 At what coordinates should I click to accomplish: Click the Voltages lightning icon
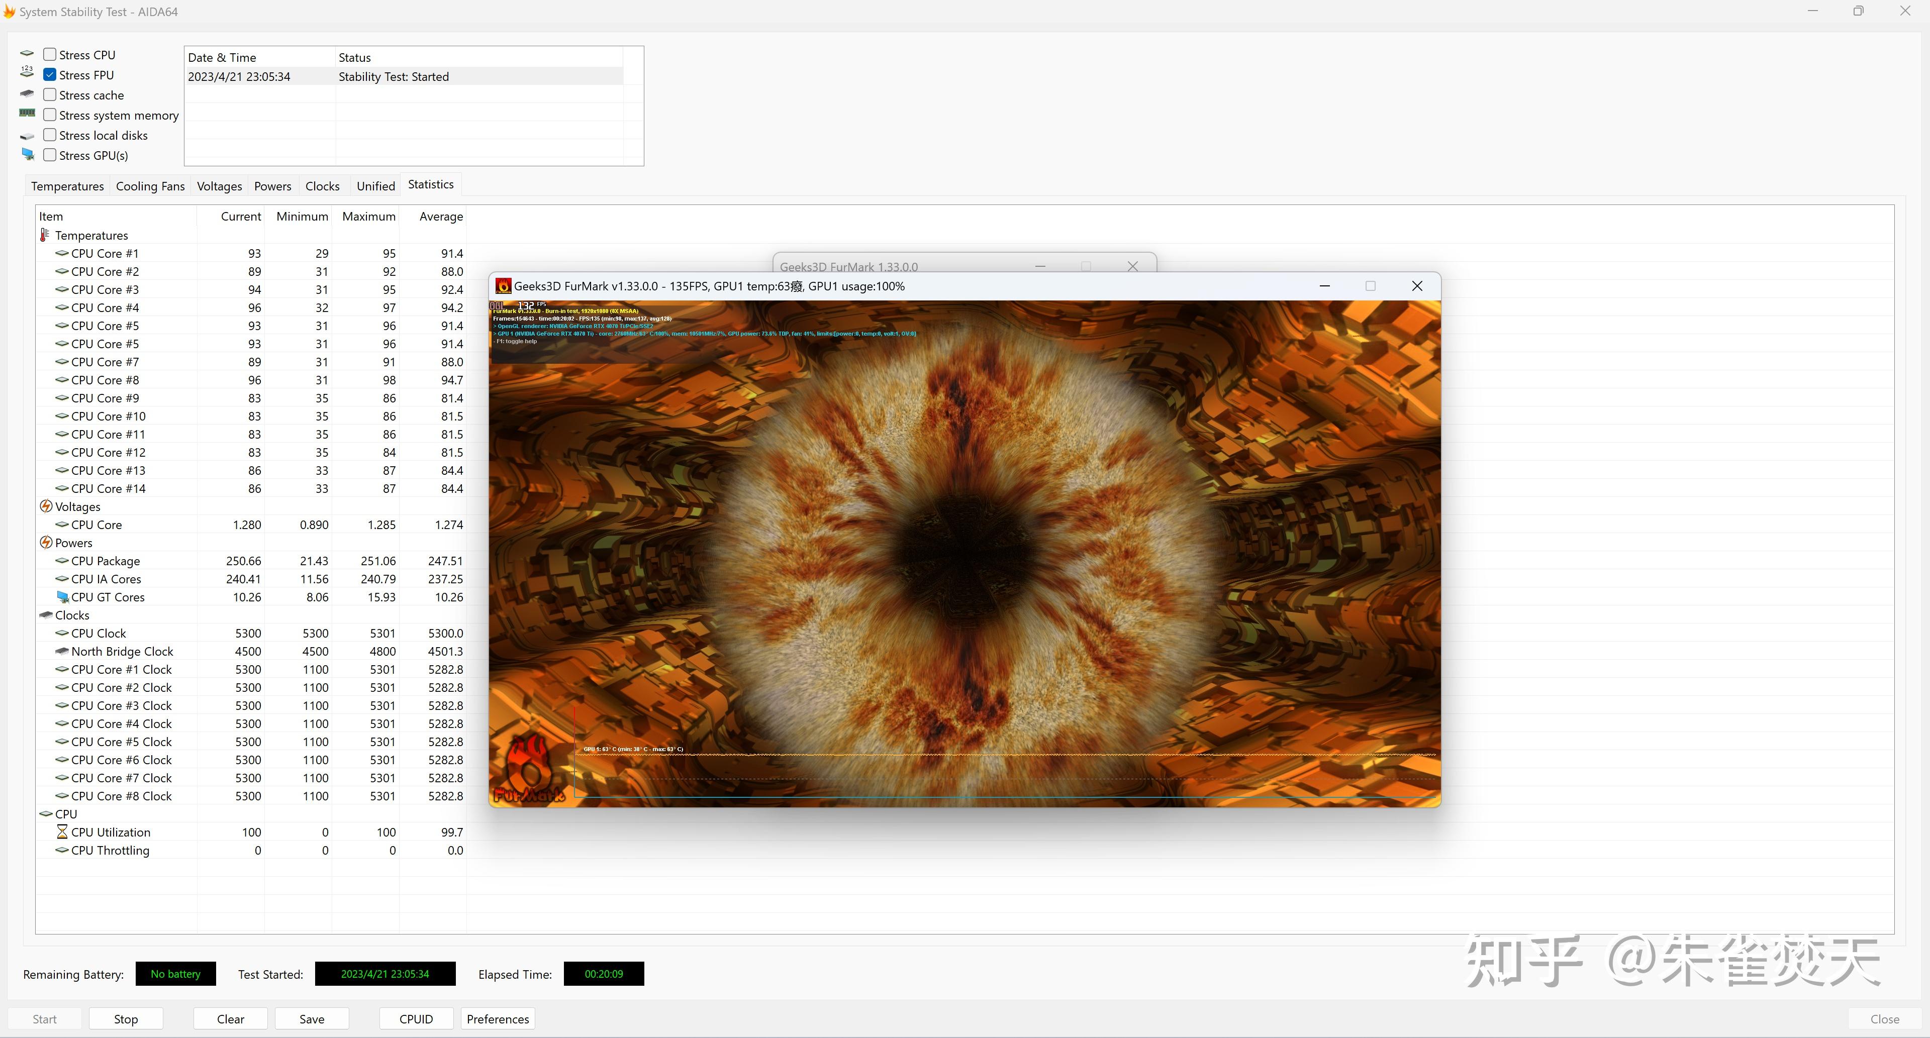[x=46, y=506]
